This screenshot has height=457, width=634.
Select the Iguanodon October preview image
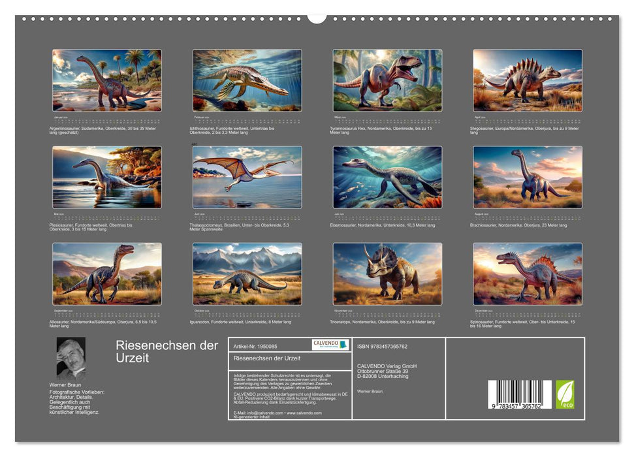pyautogui.click(x=248, y=274)
